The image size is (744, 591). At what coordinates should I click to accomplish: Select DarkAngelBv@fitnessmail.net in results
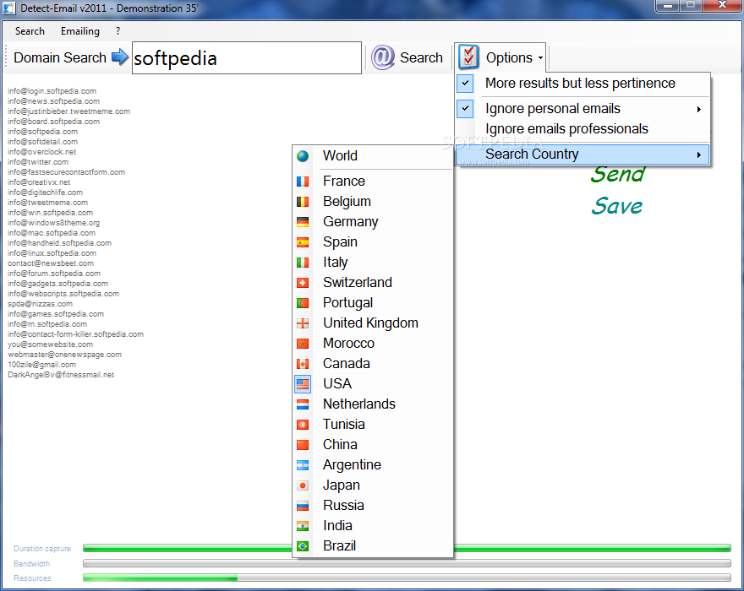(x=61, y=375)
